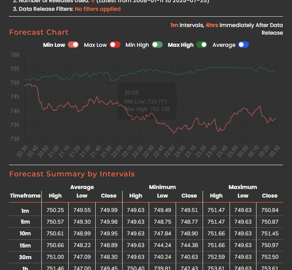Select the 30m timeframe row label
The height and width of the screenshot is (270, 292).
[25, 257]
